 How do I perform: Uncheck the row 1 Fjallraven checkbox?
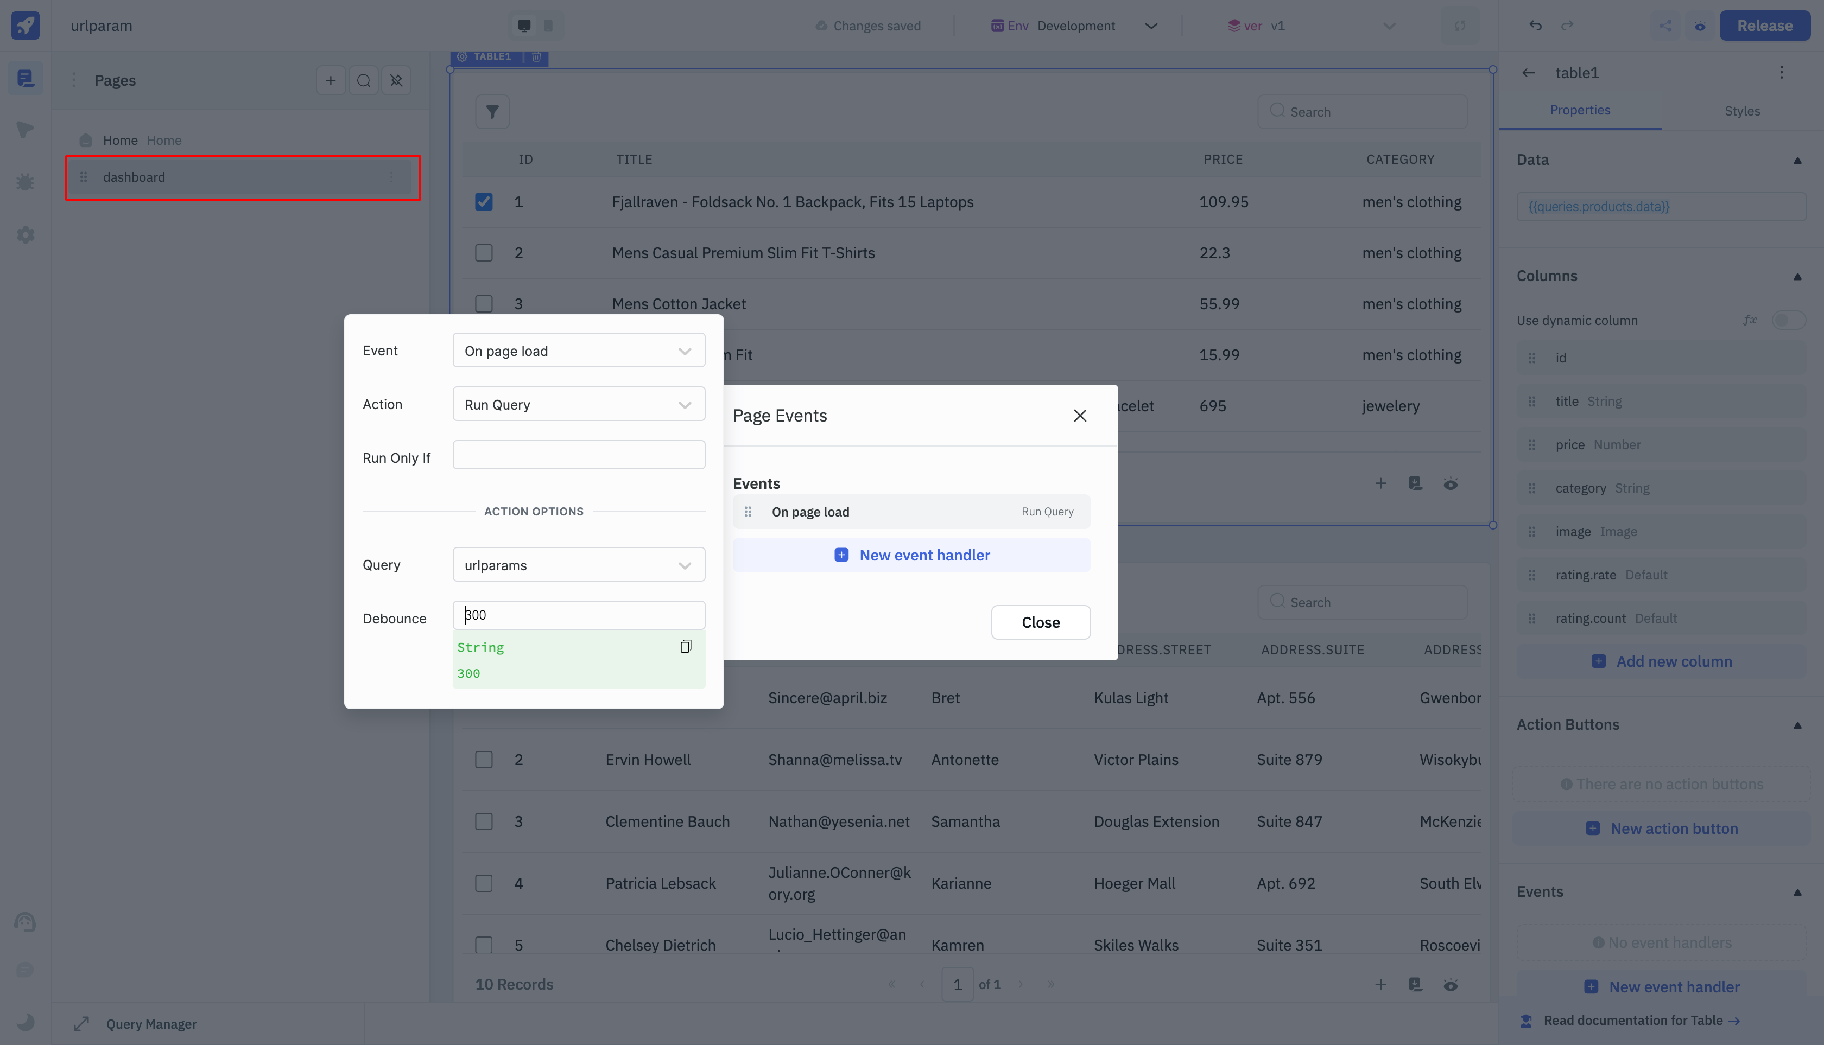click(483, 202)
